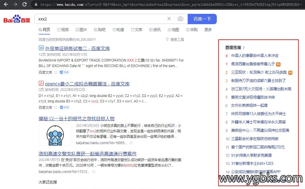
Task: Open image search via the camera icon
Action: [180, 19]
